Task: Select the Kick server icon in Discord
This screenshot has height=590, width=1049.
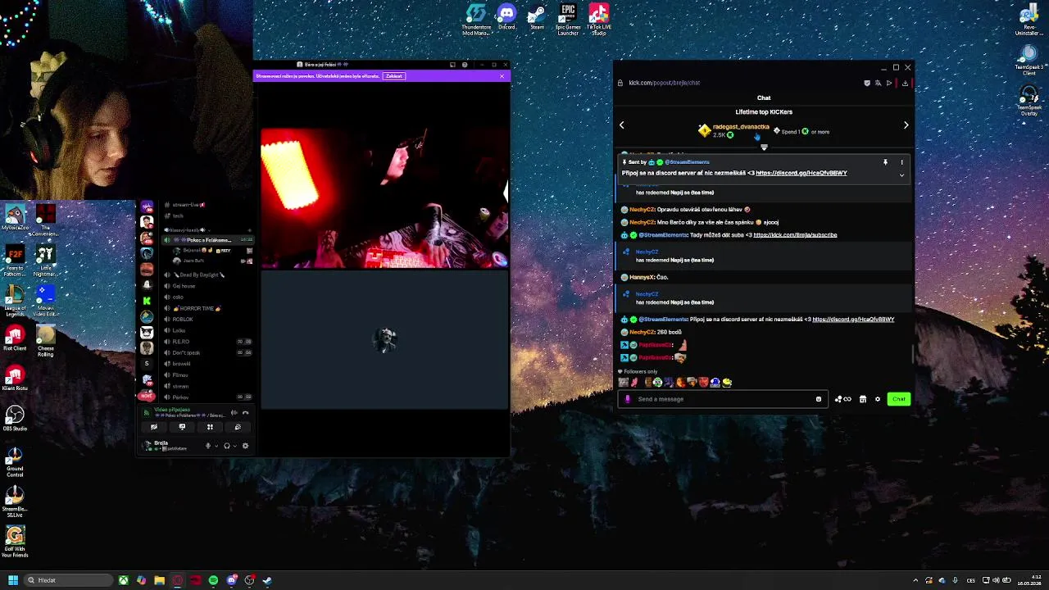Action: [x=147, y=301]
